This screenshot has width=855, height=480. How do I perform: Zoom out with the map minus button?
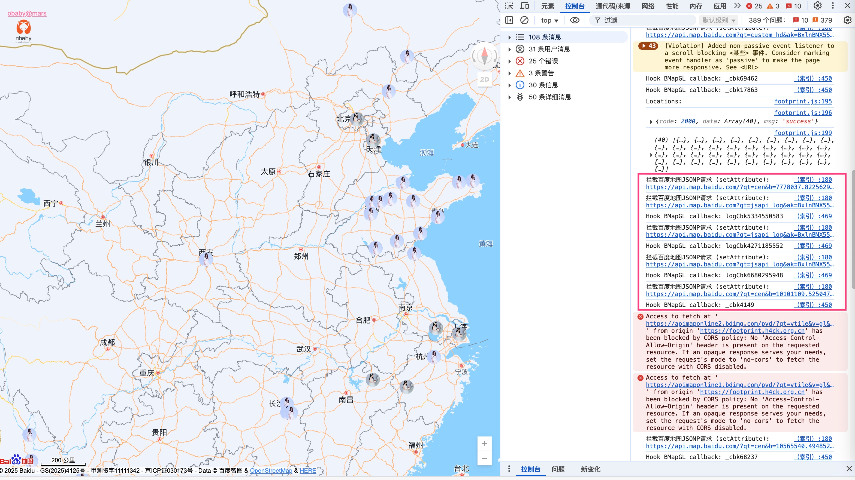point(484,459)
